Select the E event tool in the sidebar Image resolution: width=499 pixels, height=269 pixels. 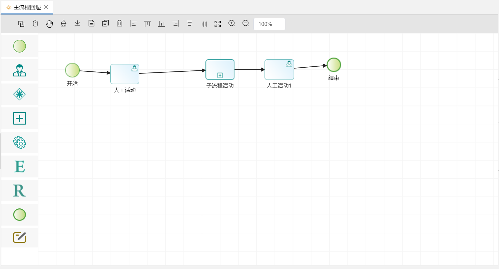click(19, 166)
